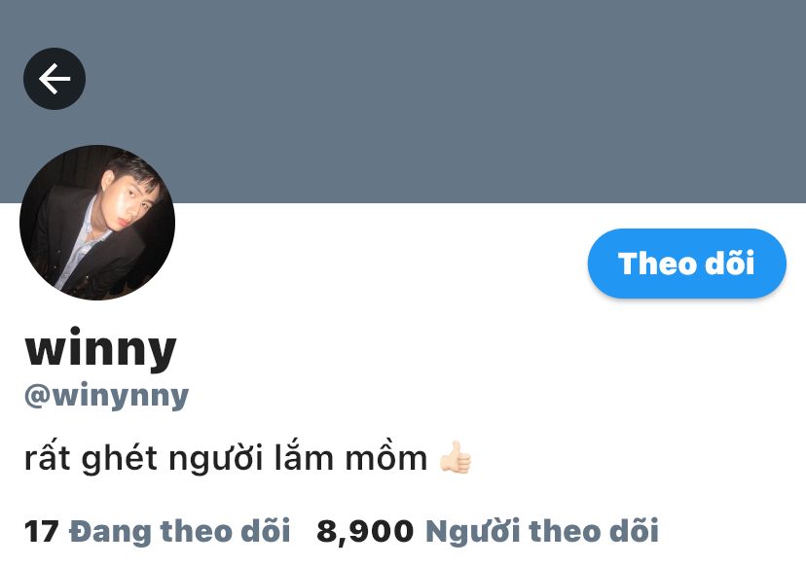The height and width of the screenshot is (566, 806).
Task: Open the 17 Đang theo dõi list
Action: 158,531
